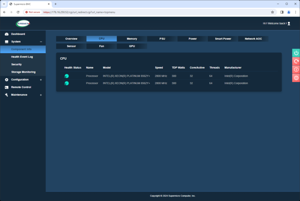Click the user profile icon beside welcome text
This screenshot has height=201, width=300.
point(289,23)
